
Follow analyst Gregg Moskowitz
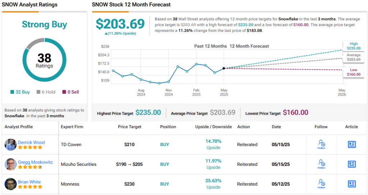(x=321, y=164)
